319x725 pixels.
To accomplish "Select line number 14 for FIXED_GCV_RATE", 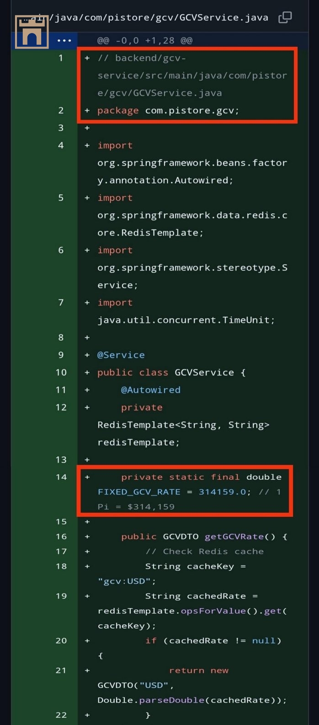I will tap(60, 476).
